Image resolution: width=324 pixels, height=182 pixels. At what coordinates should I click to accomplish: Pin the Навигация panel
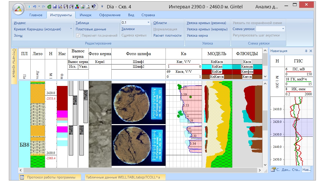[306, 51]
